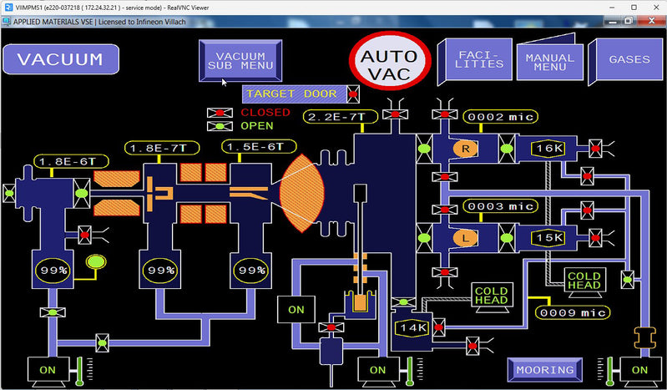The width and height of the screenshot is (667, 390).
Task: Select the 2.2E-7T pressure readout
Action: [x=341, y=117]
